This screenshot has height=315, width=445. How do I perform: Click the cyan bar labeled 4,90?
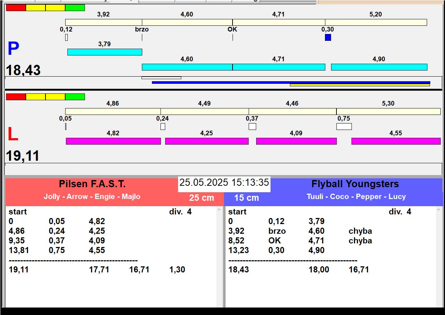[379, 67]
